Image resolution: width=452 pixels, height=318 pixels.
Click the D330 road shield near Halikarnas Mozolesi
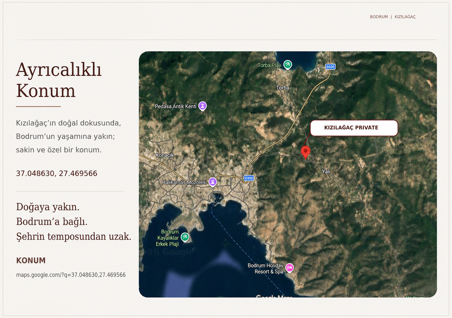(249, 178)
